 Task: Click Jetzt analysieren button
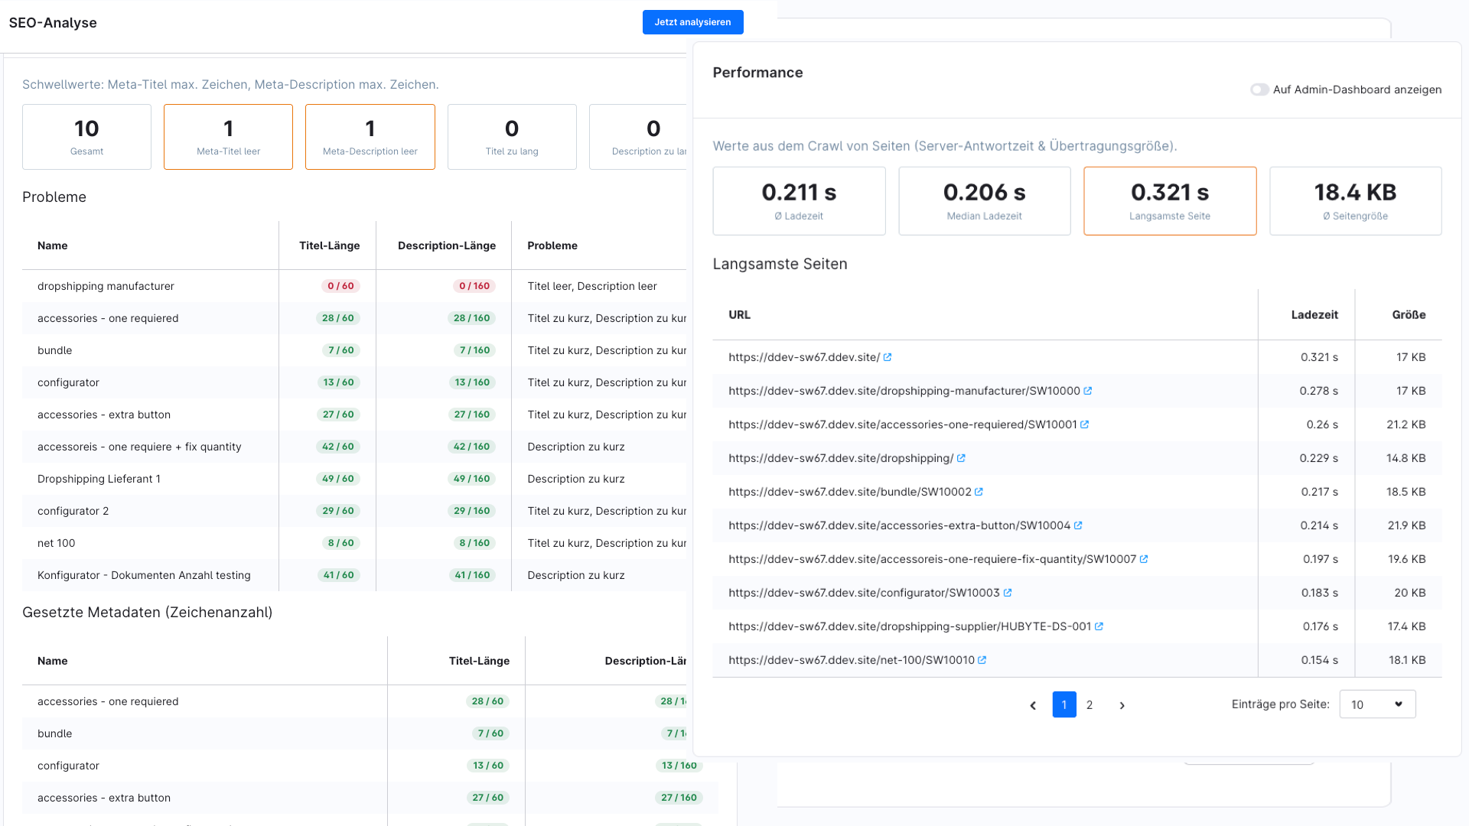(x=692, y=22)
